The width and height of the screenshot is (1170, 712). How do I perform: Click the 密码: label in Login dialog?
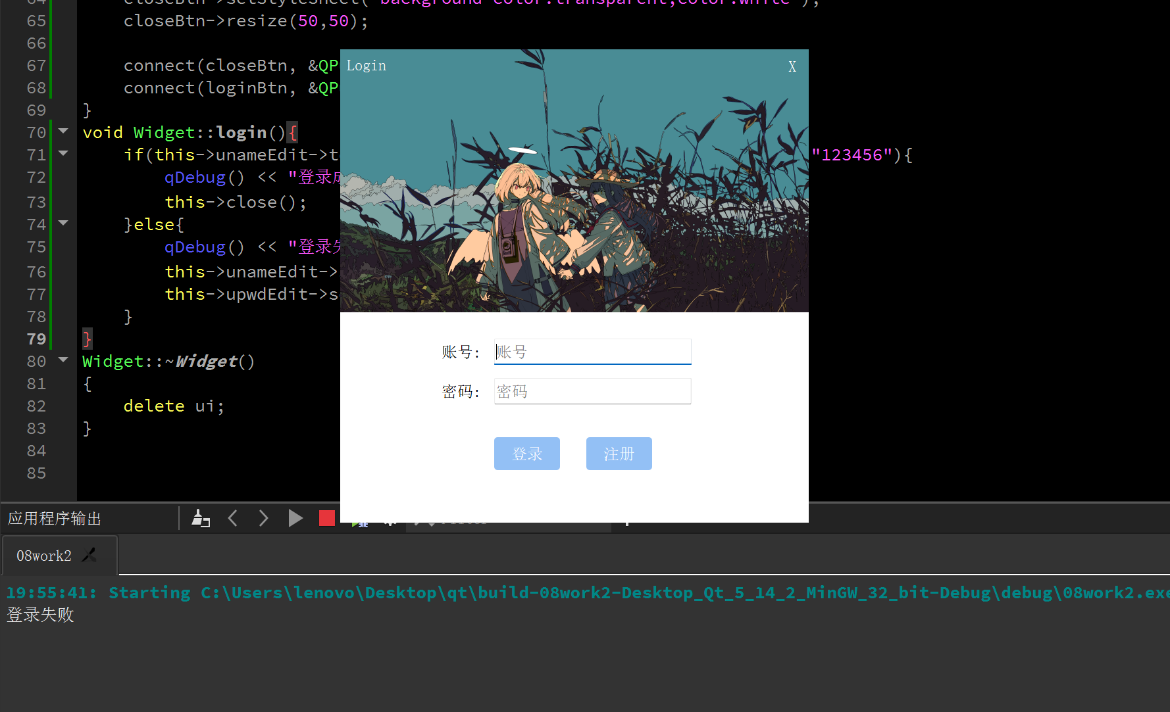[461, 392]
